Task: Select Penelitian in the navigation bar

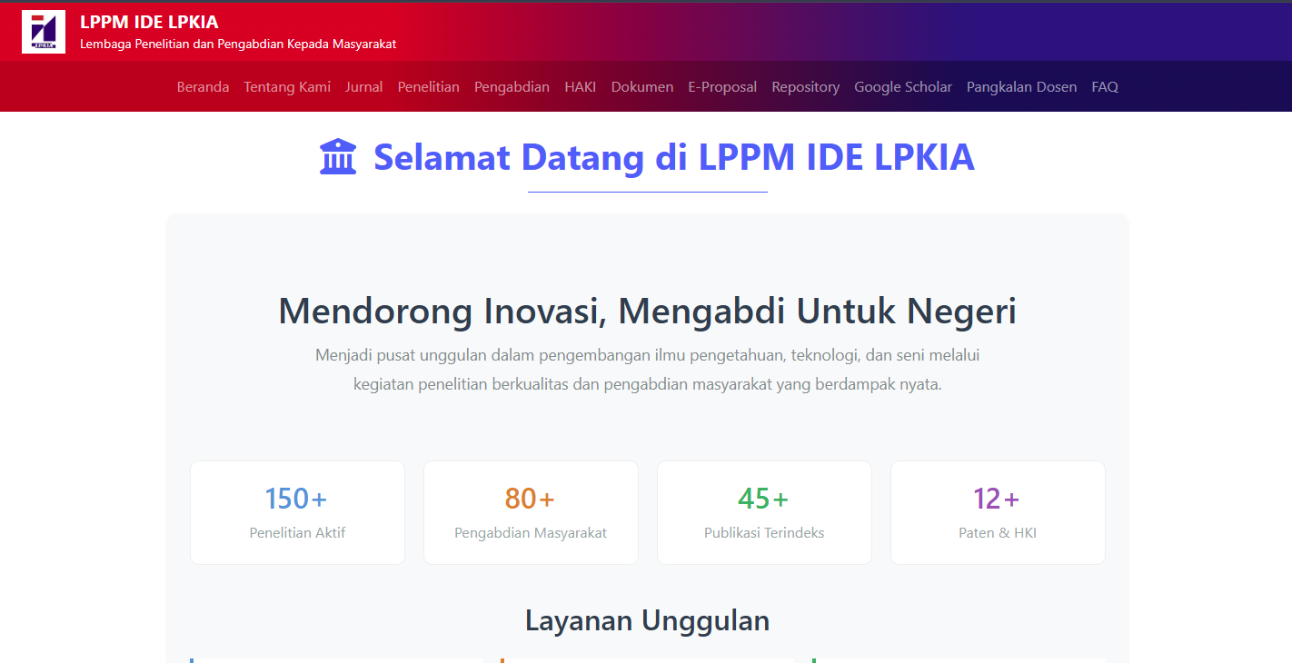Action: pyautogui.click(x=429, y=87)
